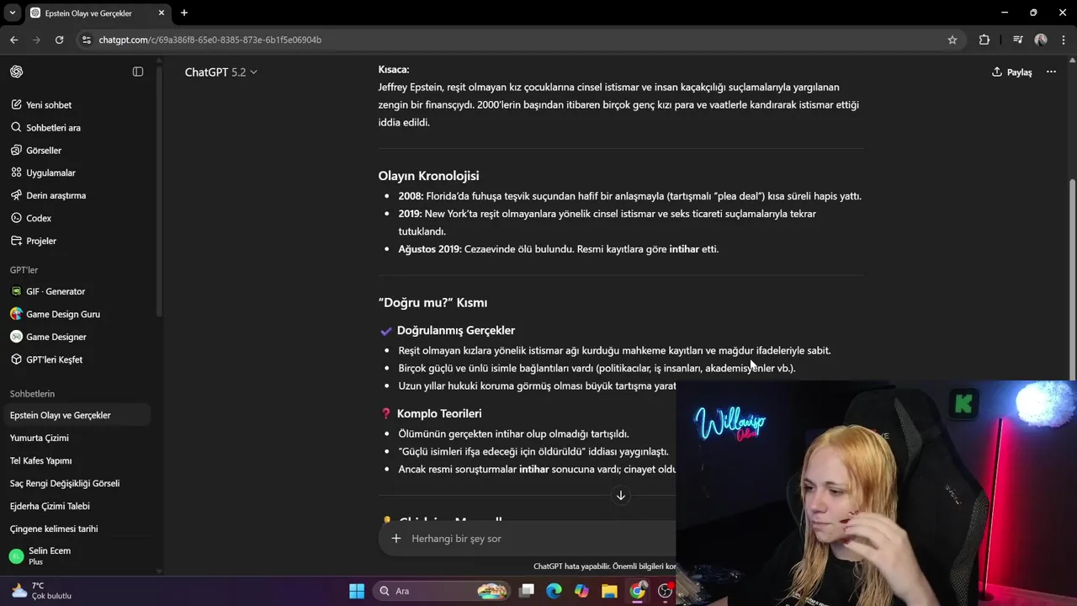The width and height of the screenshot is (1077, 606).
Task: Open the Chrome profile avatar
Action: tap(1041, 40)
